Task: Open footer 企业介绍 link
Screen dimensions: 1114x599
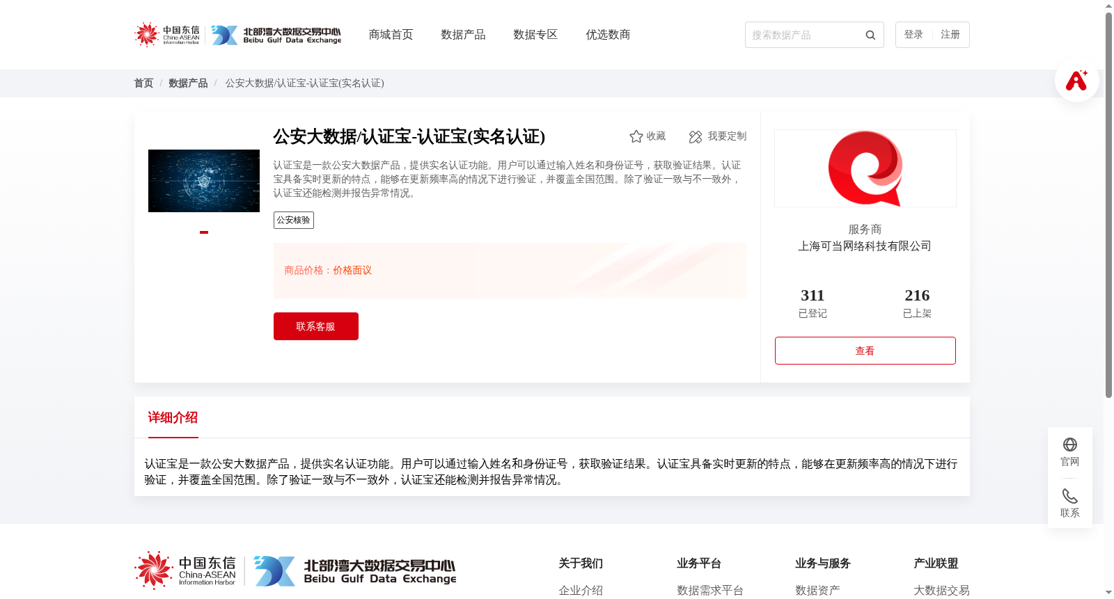Action: (581, 591)
